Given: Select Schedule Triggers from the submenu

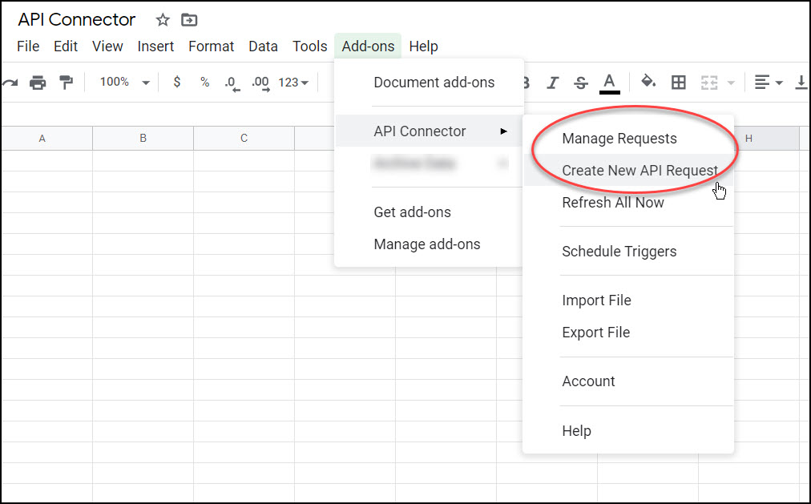Looking at the screenshot, I should pos(619,252).
